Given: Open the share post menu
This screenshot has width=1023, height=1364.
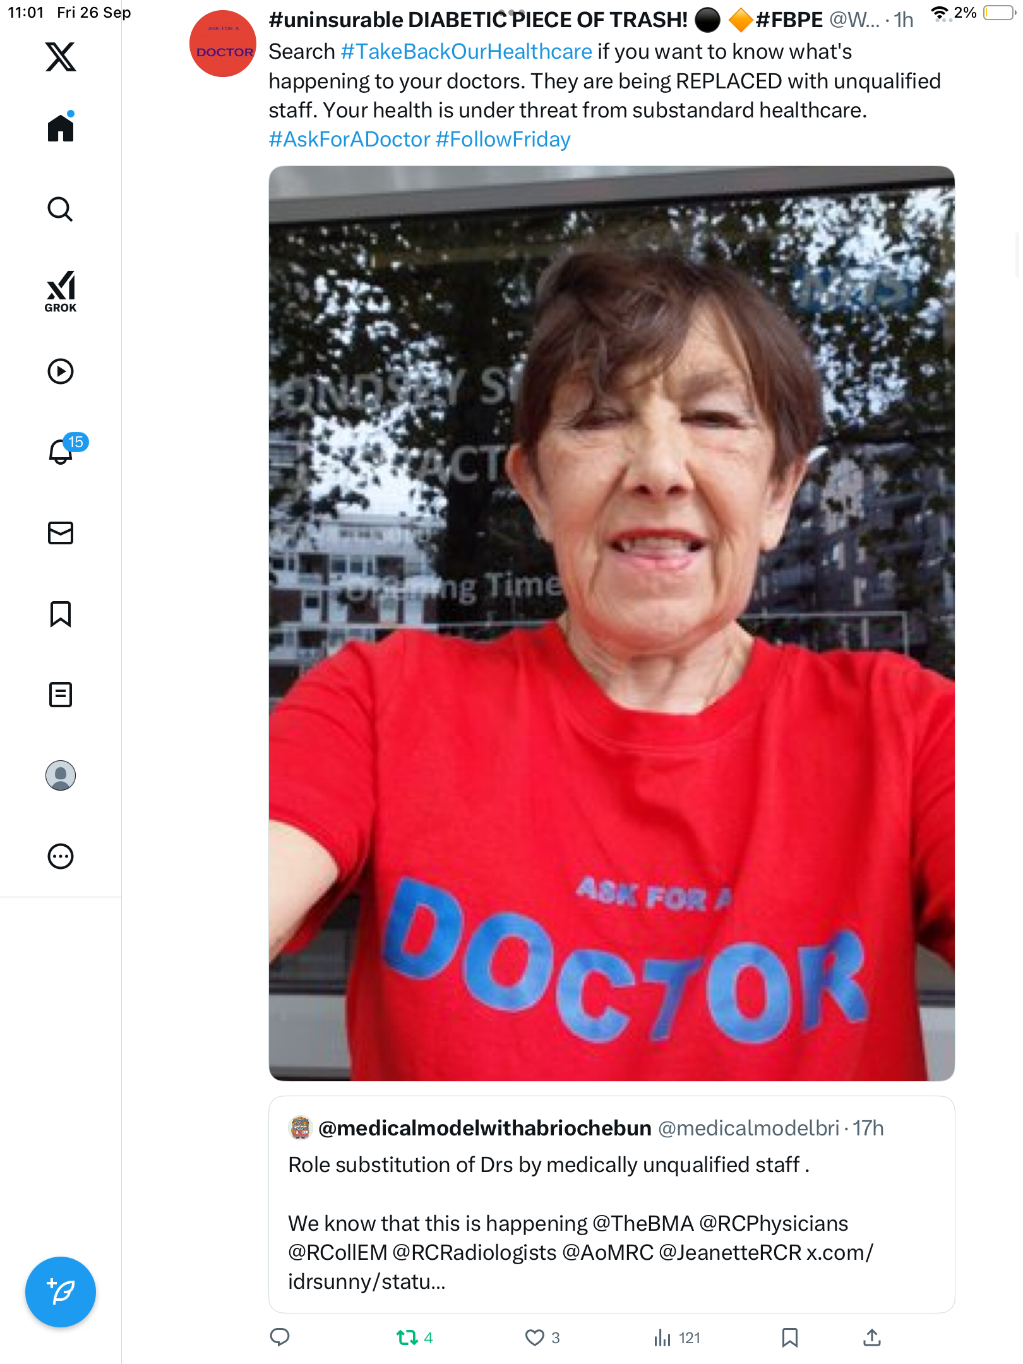Looking at the screenshot, I should coord(872,1337).
